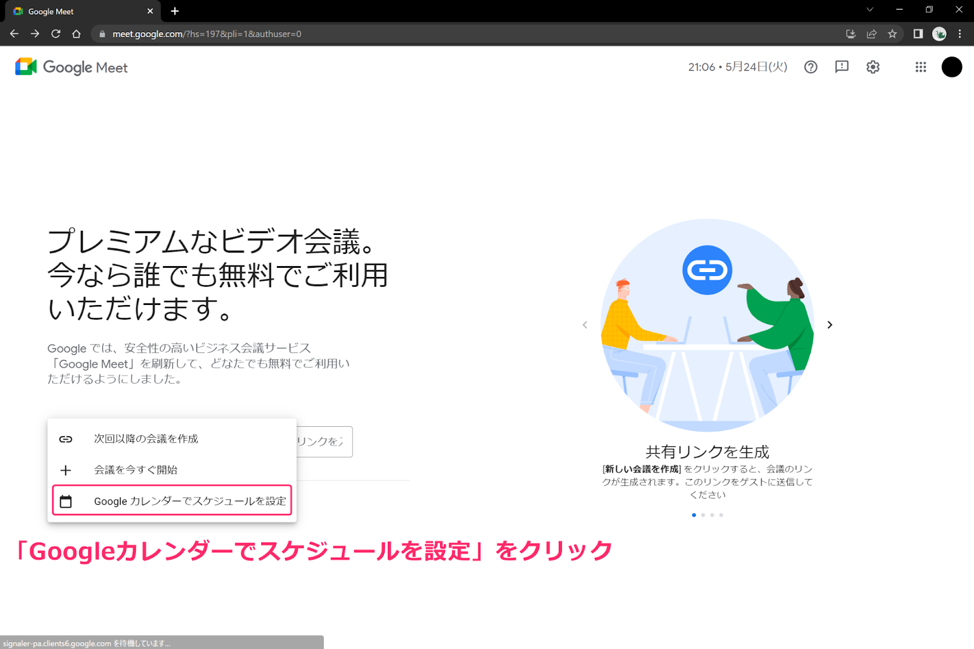Click the meeting code input field
Screen dimensions: 974x649
point(324,441)
